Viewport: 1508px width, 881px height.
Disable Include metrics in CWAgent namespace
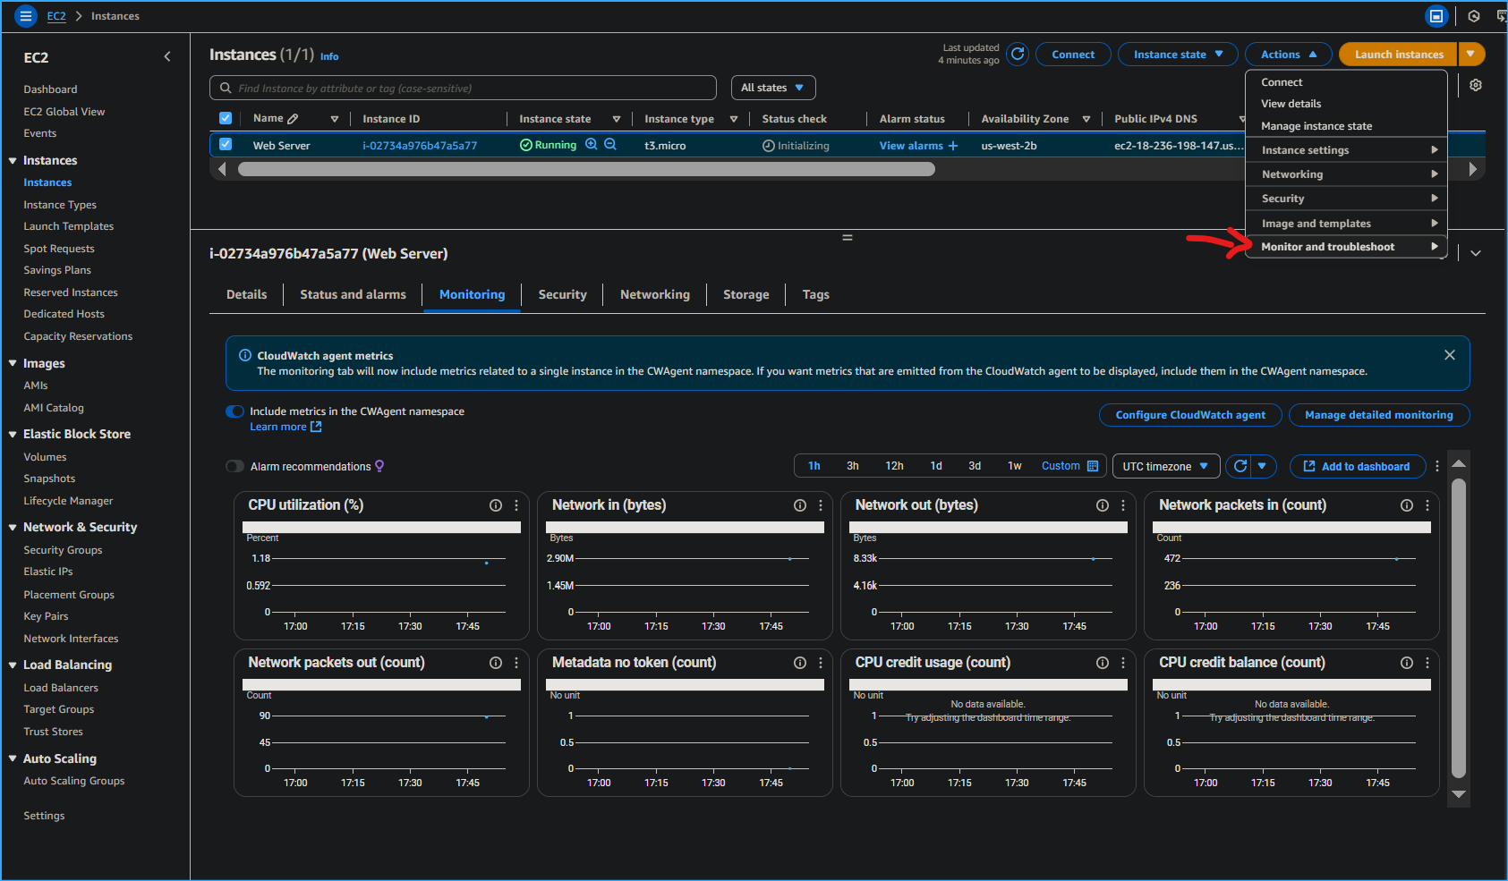[x=234, y=411]
